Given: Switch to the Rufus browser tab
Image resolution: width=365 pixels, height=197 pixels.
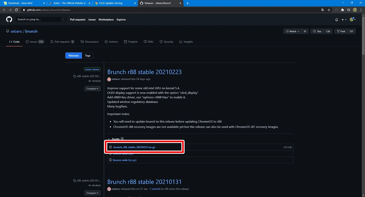Looking at the screenshot, I should tap(70, 3).
